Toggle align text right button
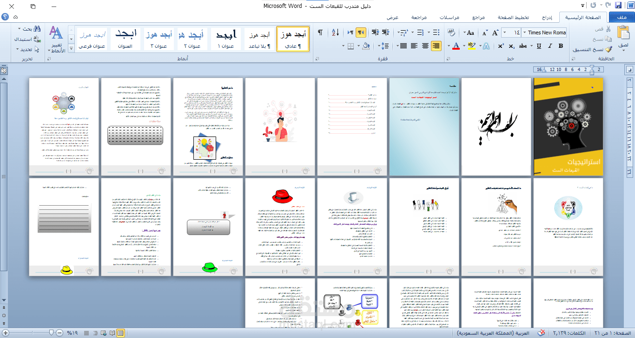 [436, 46]
